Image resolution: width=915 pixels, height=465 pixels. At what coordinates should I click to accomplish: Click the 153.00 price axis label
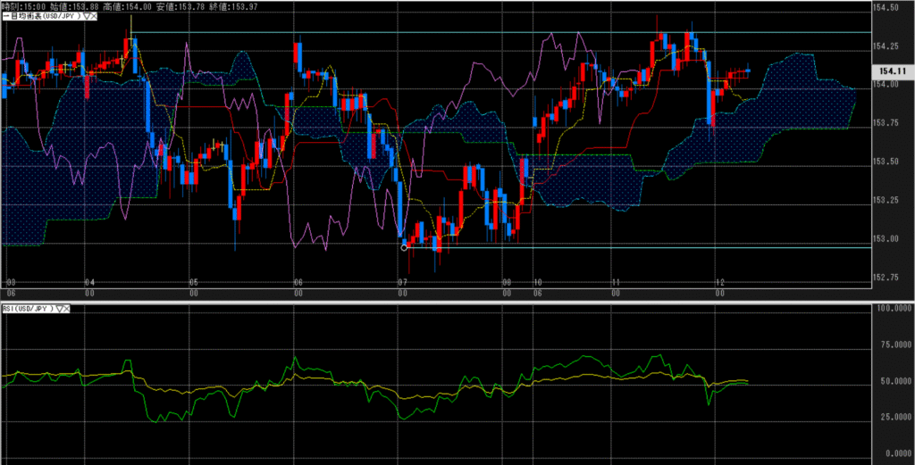888,239
